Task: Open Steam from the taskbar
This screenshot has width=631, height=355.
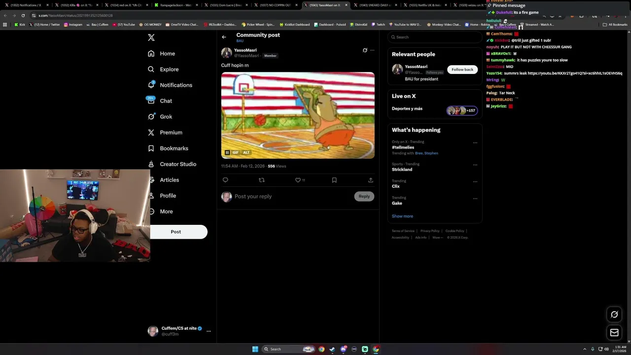Action: pyautogui.click(x=332, y=349)
